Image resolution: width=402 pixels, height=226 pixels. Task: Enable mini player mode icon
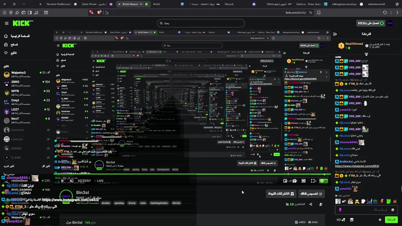tap(285, 181)
